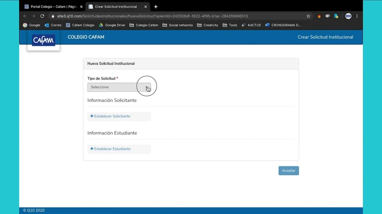Click the Nueva Solicitud Institucional heading
382x214 pixels.
[111, 64]
